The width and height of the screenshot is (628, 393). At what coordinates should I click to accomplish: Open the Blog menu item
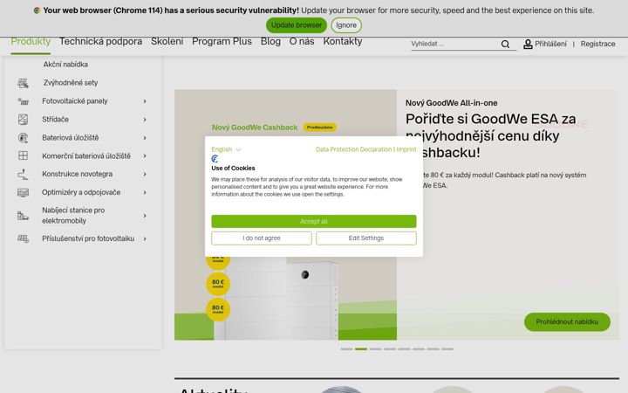[270, 42]
